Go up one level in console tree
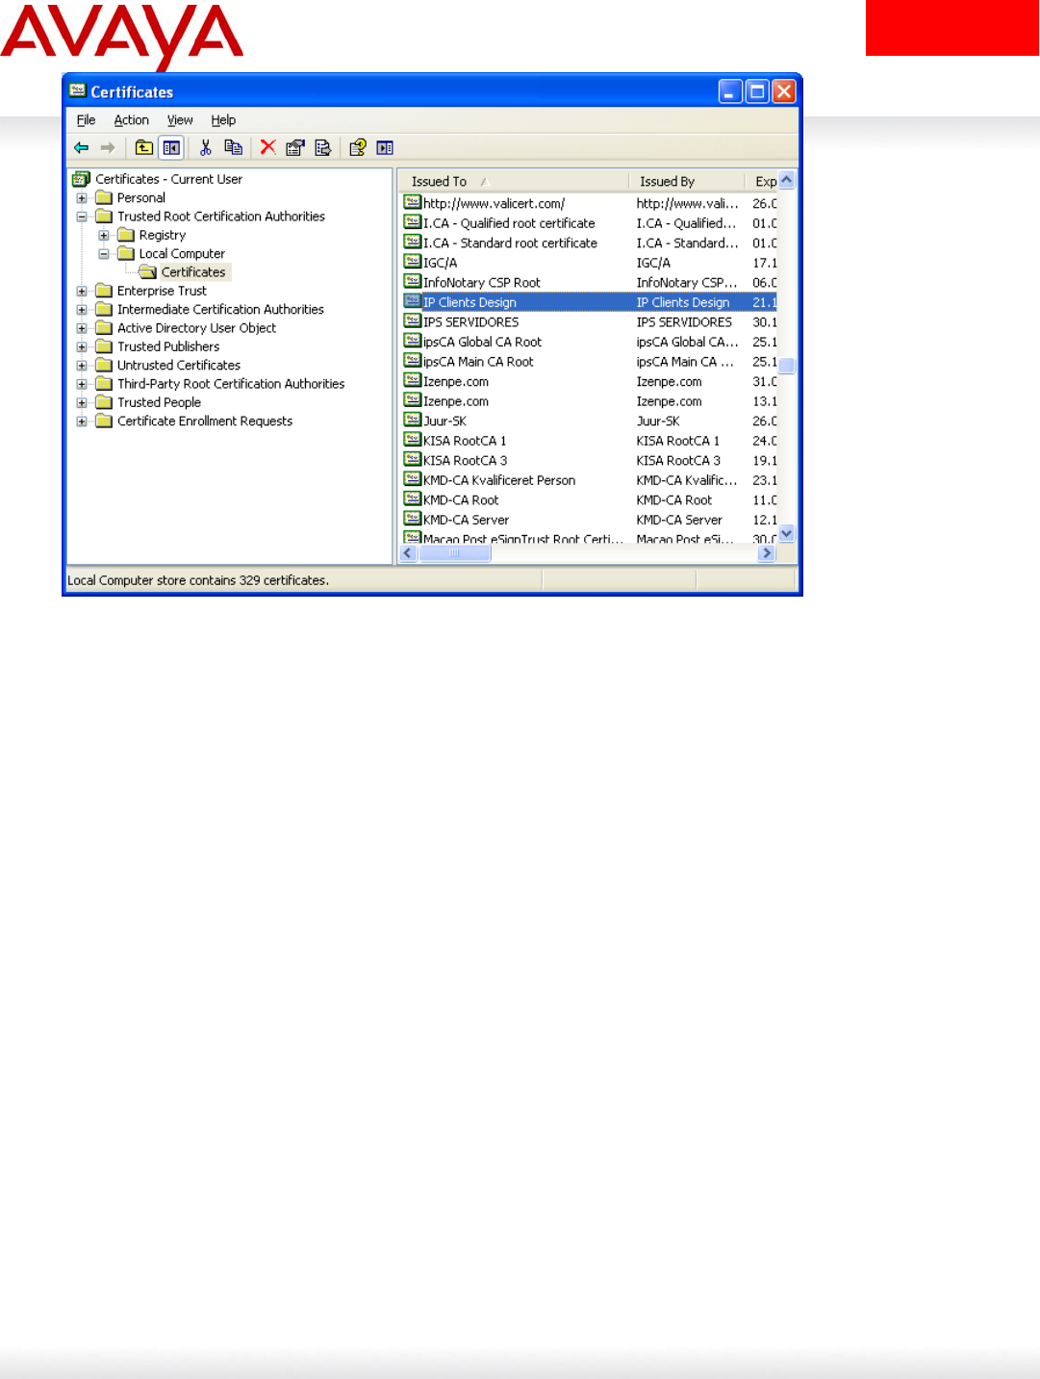The width and height of the screenshot is (1040, 1379). [x=143, y=147]
